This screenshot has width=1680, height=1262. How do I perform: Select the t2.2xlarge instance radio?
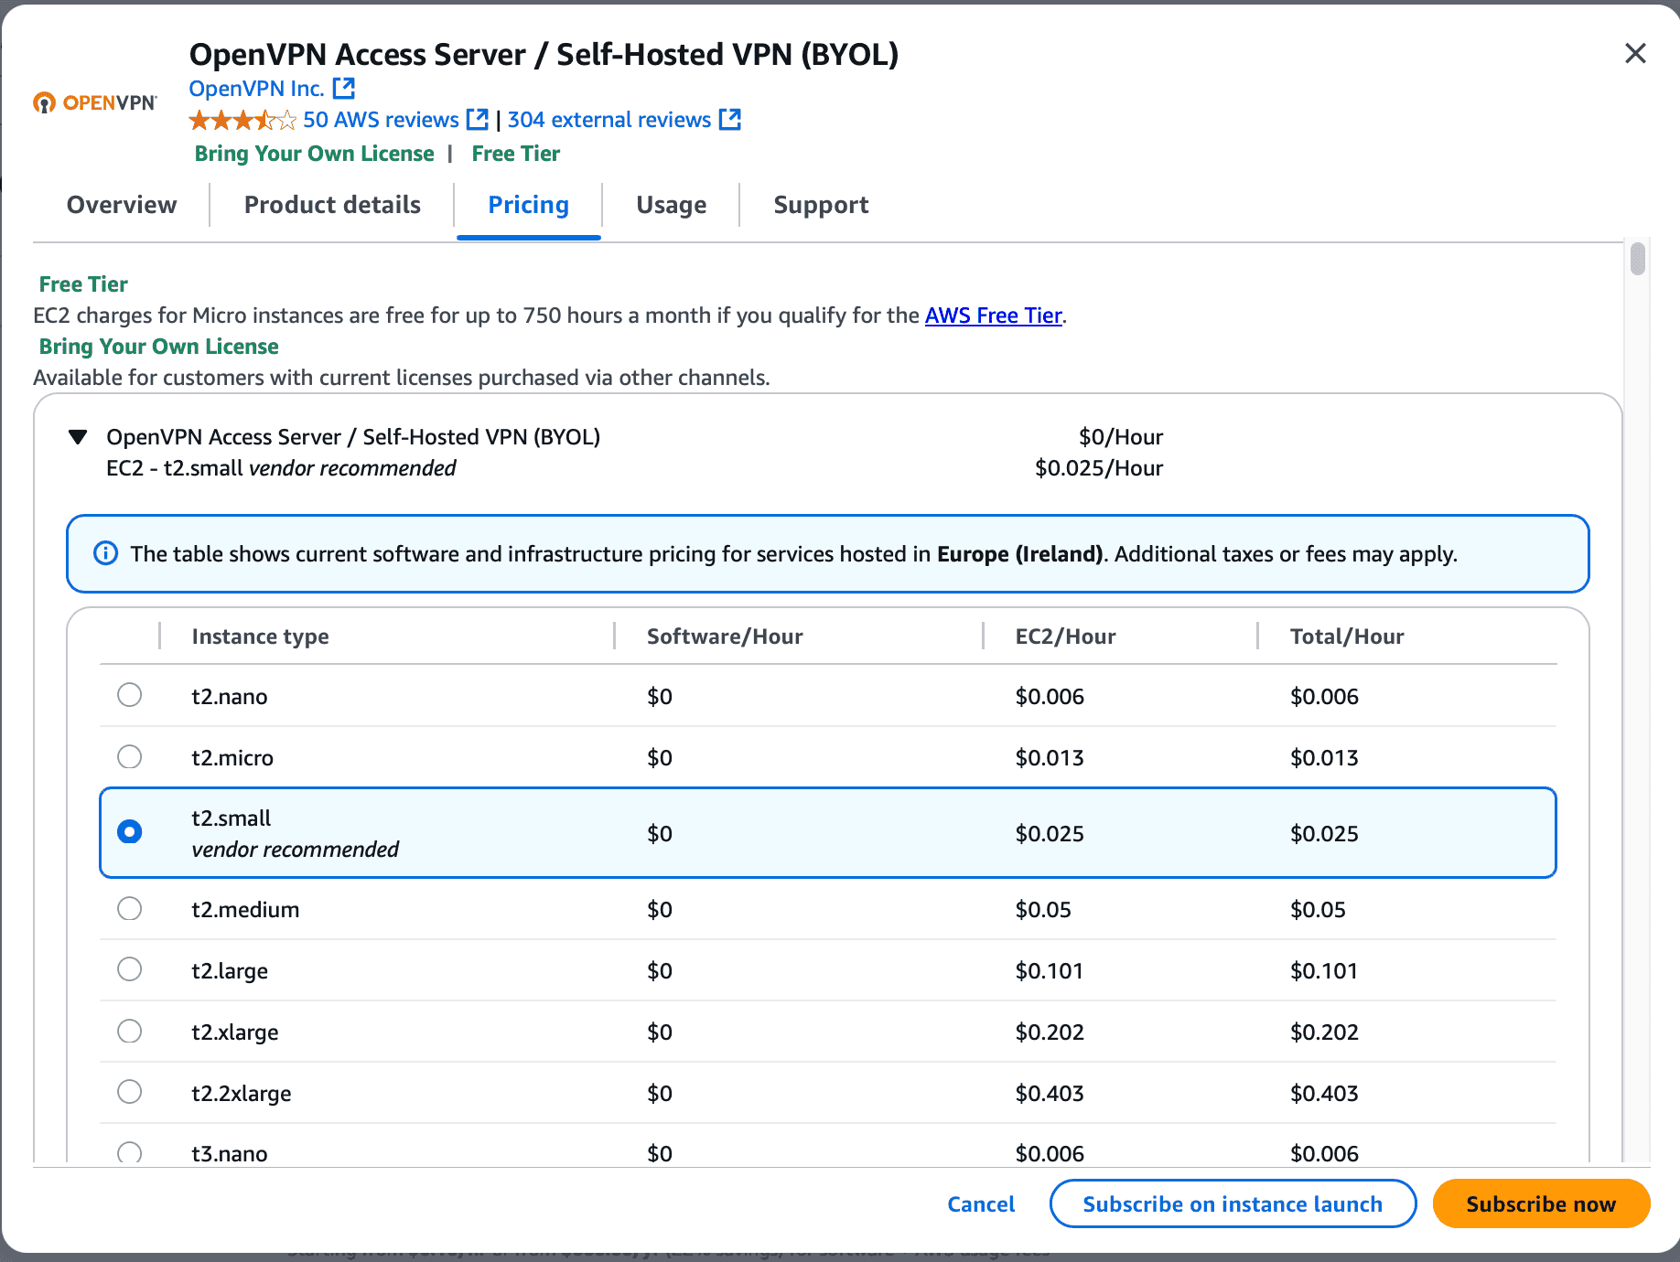130,1092
